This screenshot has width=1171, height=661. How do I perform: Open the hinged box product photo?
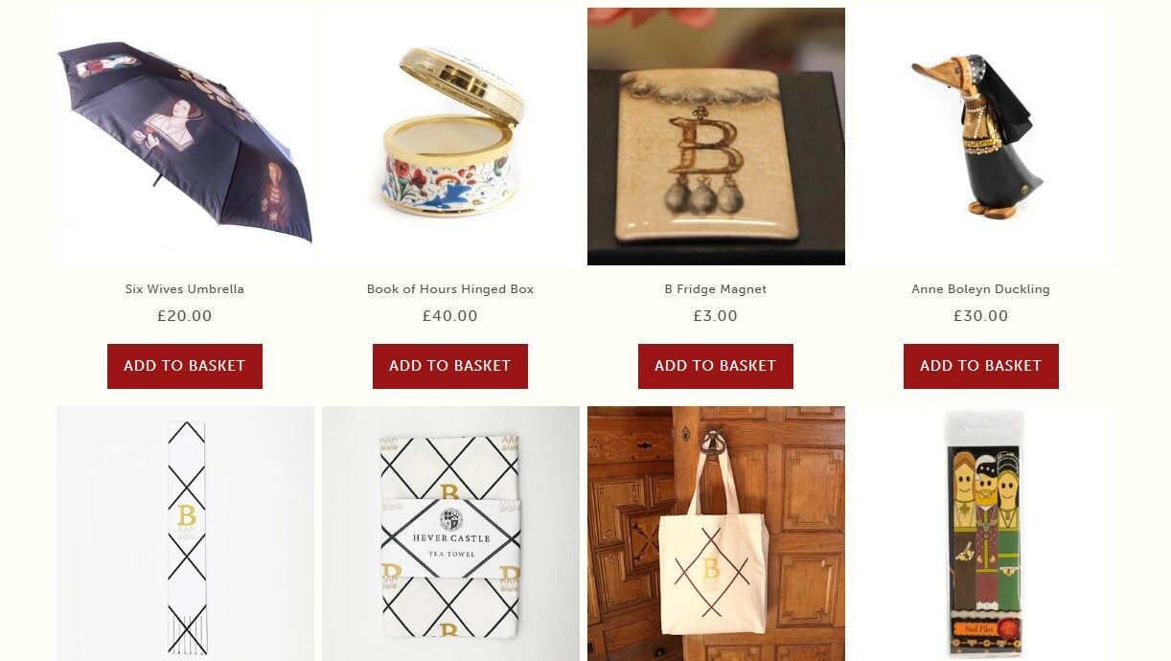[x=450, y=137]
